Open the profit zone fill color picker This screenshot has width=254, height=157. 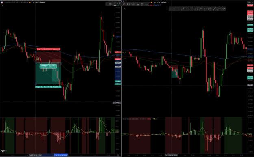click(119, 4)
